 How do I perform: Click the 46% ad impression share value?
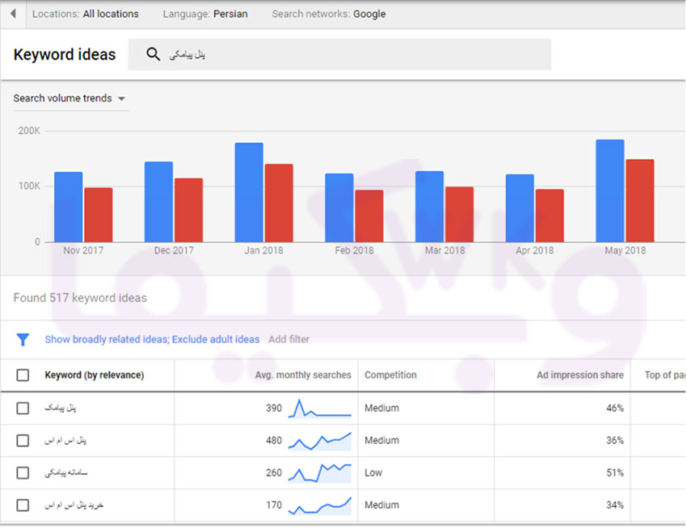(x=615, y=408)
